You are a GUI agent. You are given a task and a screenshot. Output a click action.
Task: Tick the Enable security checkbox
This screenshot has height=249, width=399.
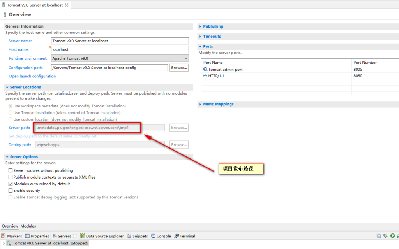[x=11, y=191]
